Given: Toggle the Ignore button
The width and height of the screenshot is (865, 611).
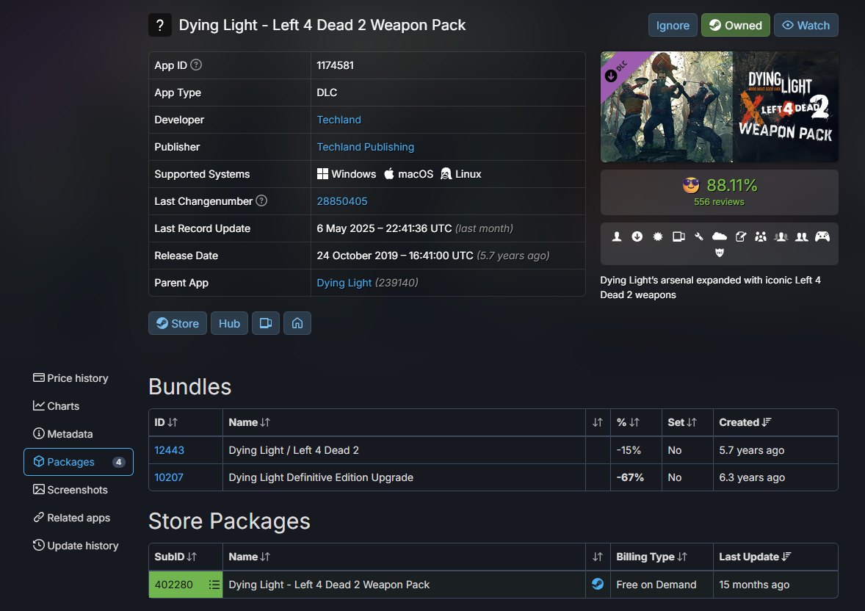Looking at the screenshot, I should (x=673, y=26).
